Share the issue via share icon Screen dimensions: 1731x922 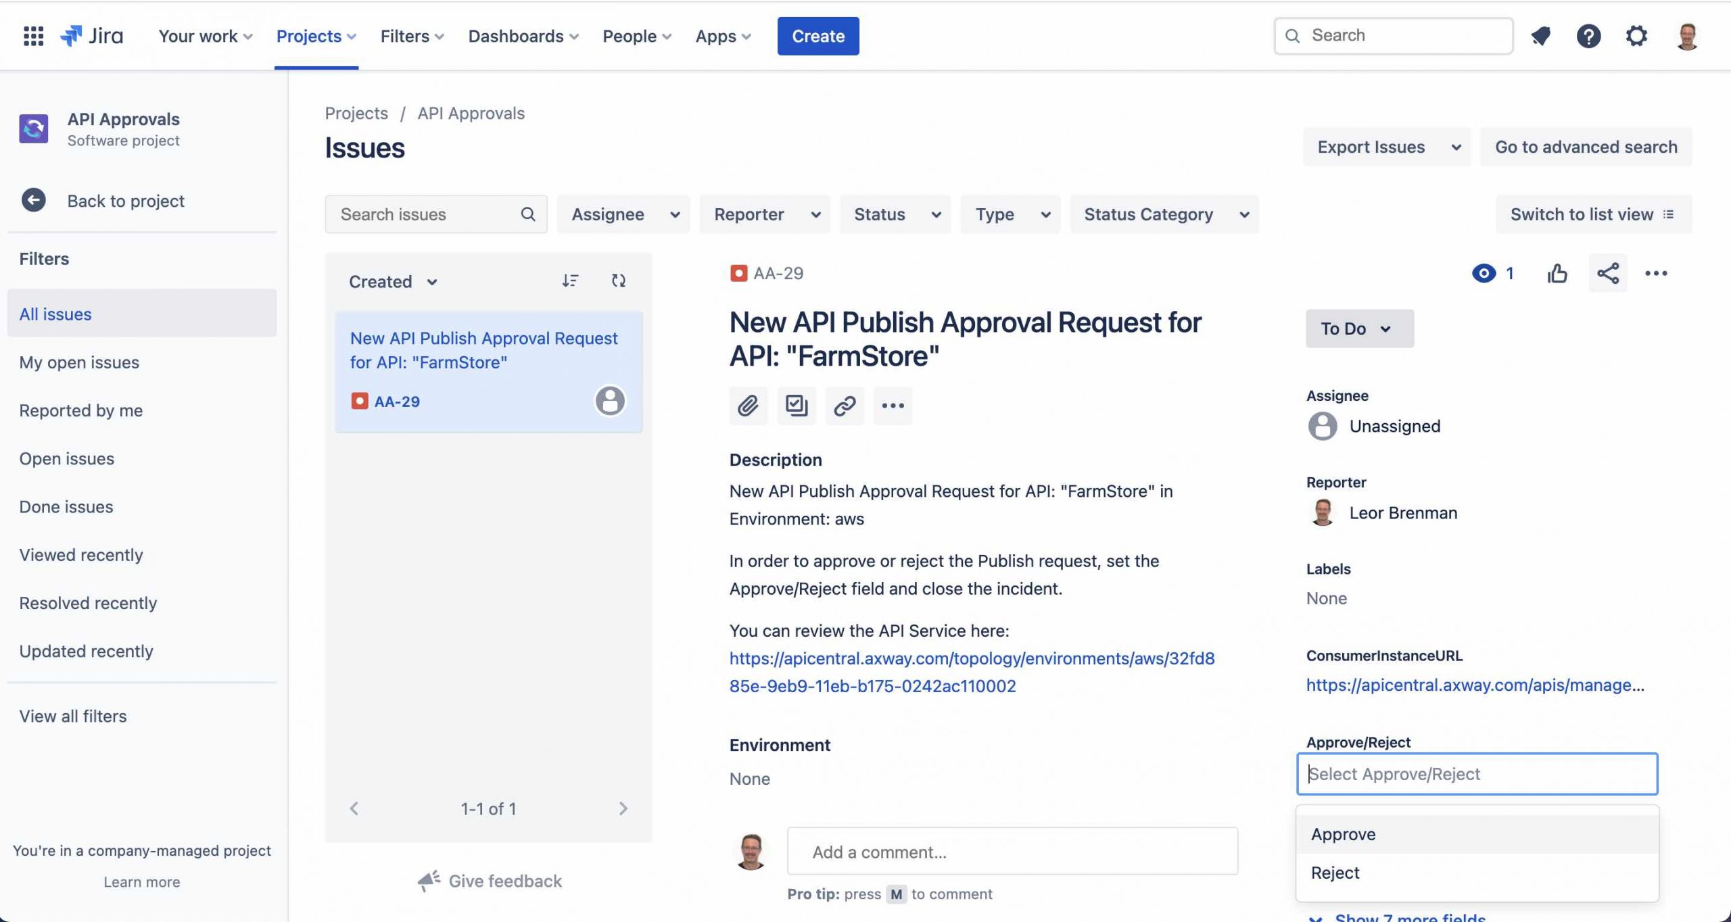point(1608,273)
